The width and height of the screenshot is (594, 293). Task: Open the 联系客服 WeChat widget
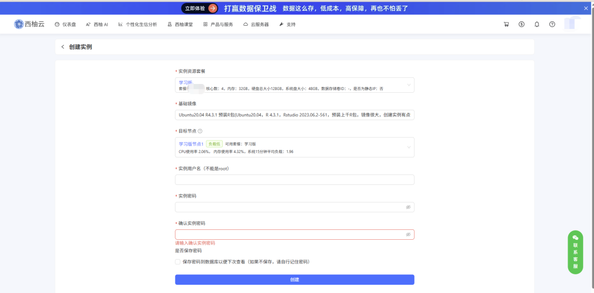(575, 252)
